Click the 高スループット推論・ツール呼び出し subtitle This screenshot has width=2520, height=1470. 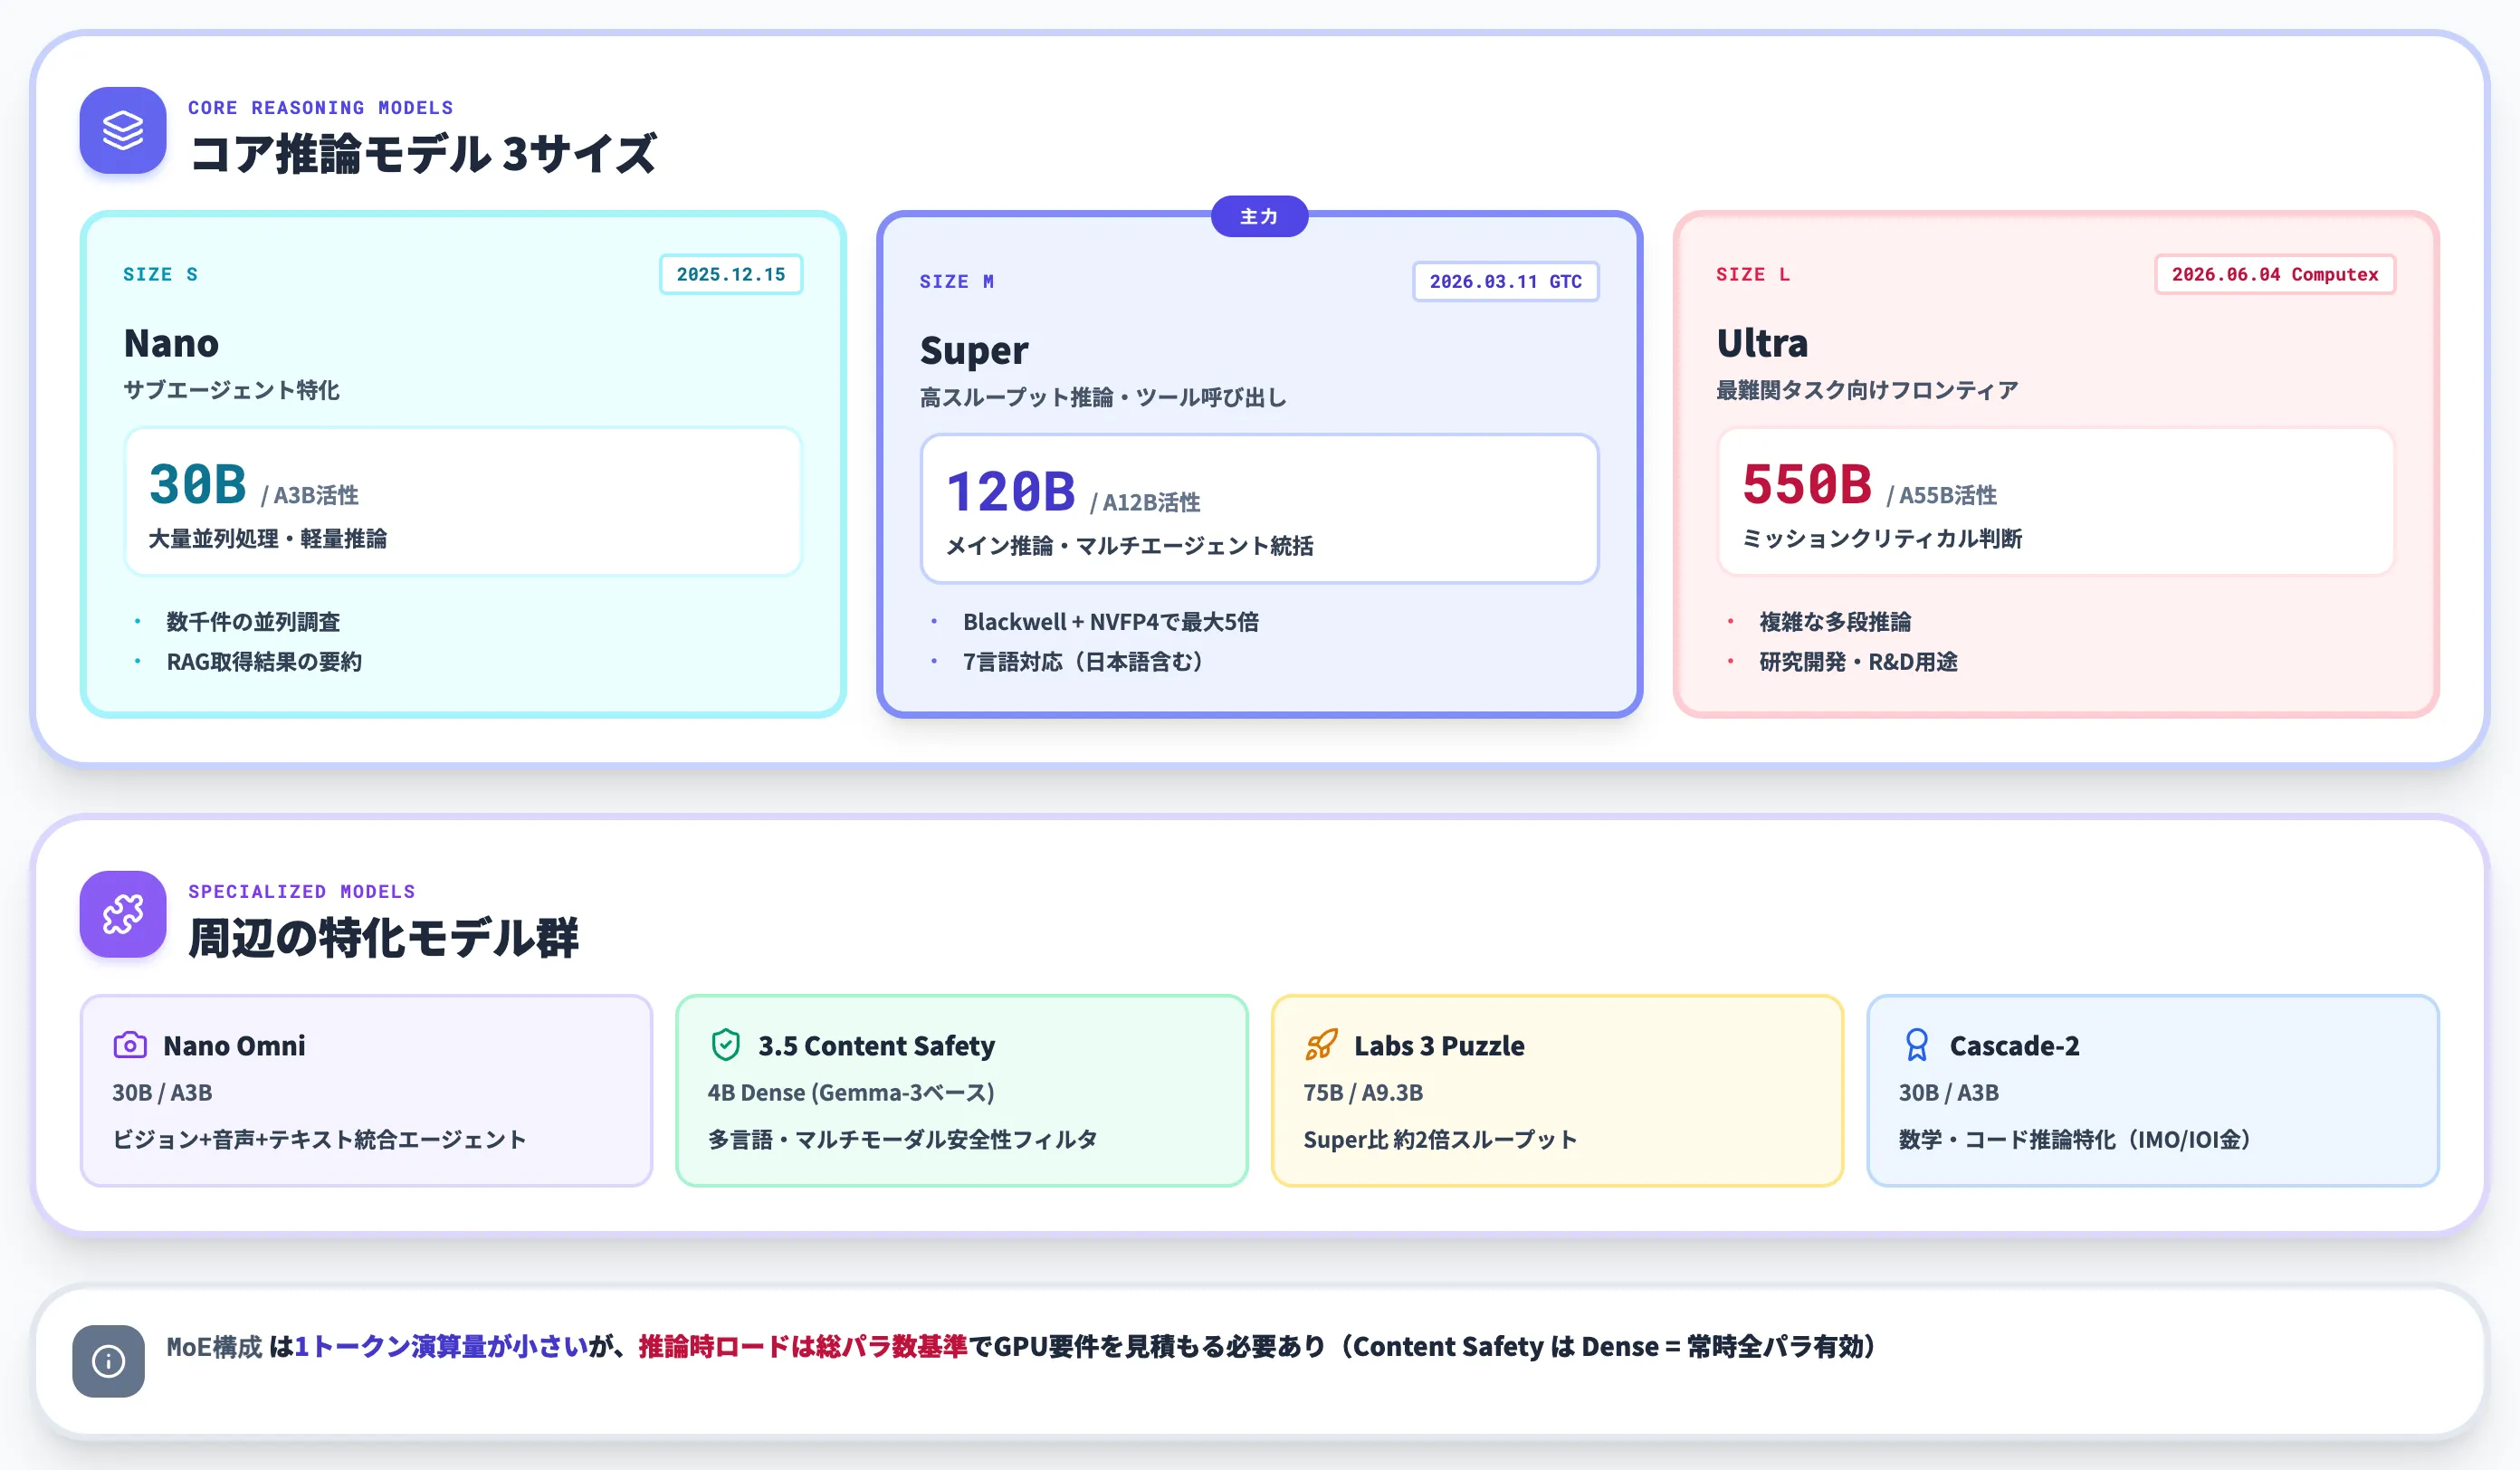coord(1103,397)
